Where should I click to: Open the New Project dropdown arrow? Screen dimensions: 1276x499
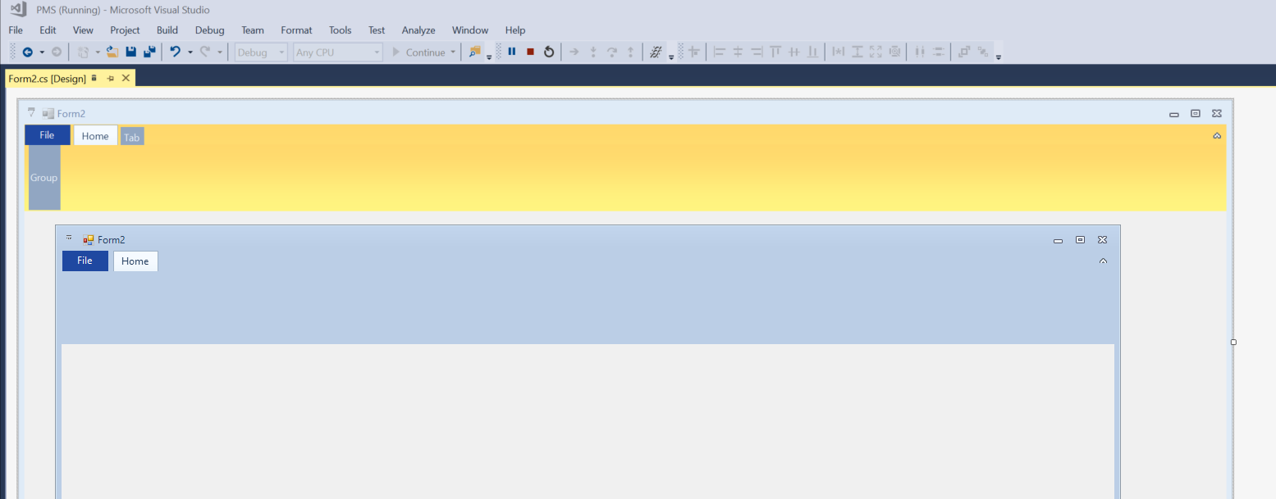click(98, 52)
